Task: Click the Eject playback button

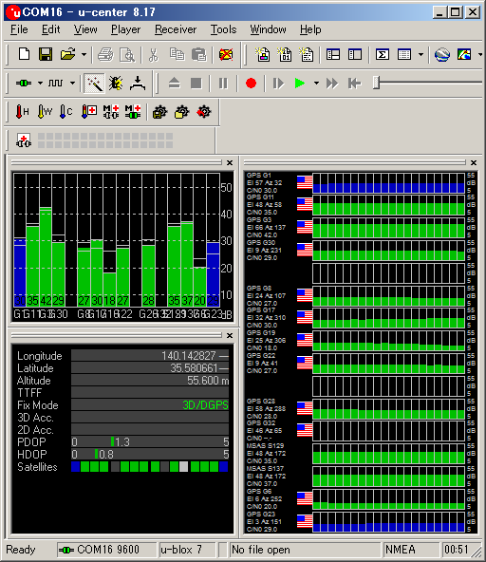Action: 175,84
